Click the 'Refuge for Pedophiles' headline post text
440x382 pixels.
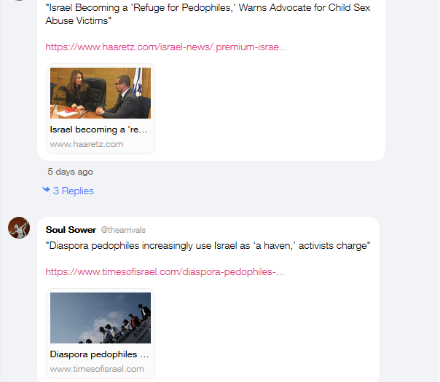208,14
